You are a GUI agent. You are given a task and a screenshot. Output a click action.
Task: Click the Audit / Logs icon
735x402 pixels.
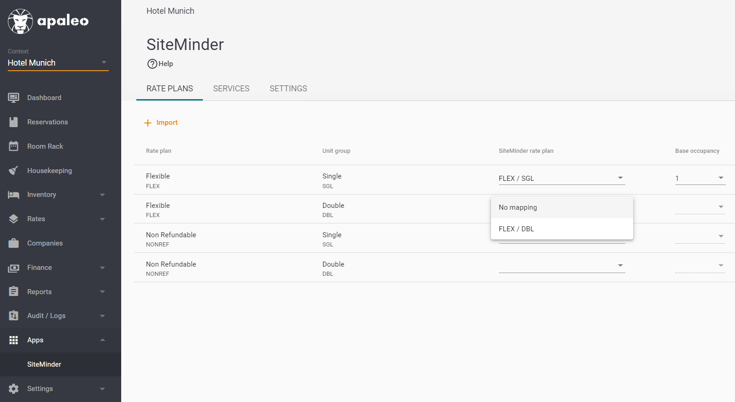[x=14, y=316]
